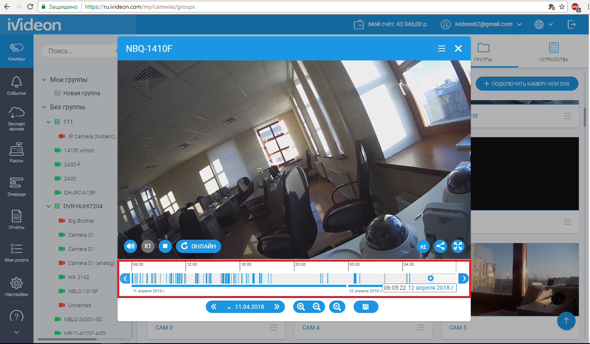Image resolution: width=590 pixels, height=344 pixels.
Task: Switch to ГРУППЫ tab
Action: pyautogui.click(x=483, y=52)
